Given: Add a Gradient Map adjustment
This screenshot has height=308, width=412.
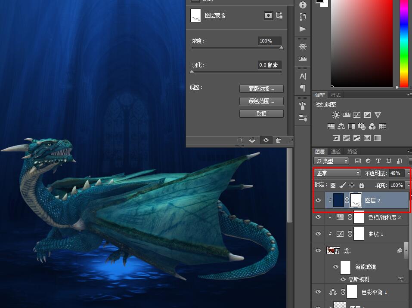Looking at the screenshot, I should pos(378,138).
